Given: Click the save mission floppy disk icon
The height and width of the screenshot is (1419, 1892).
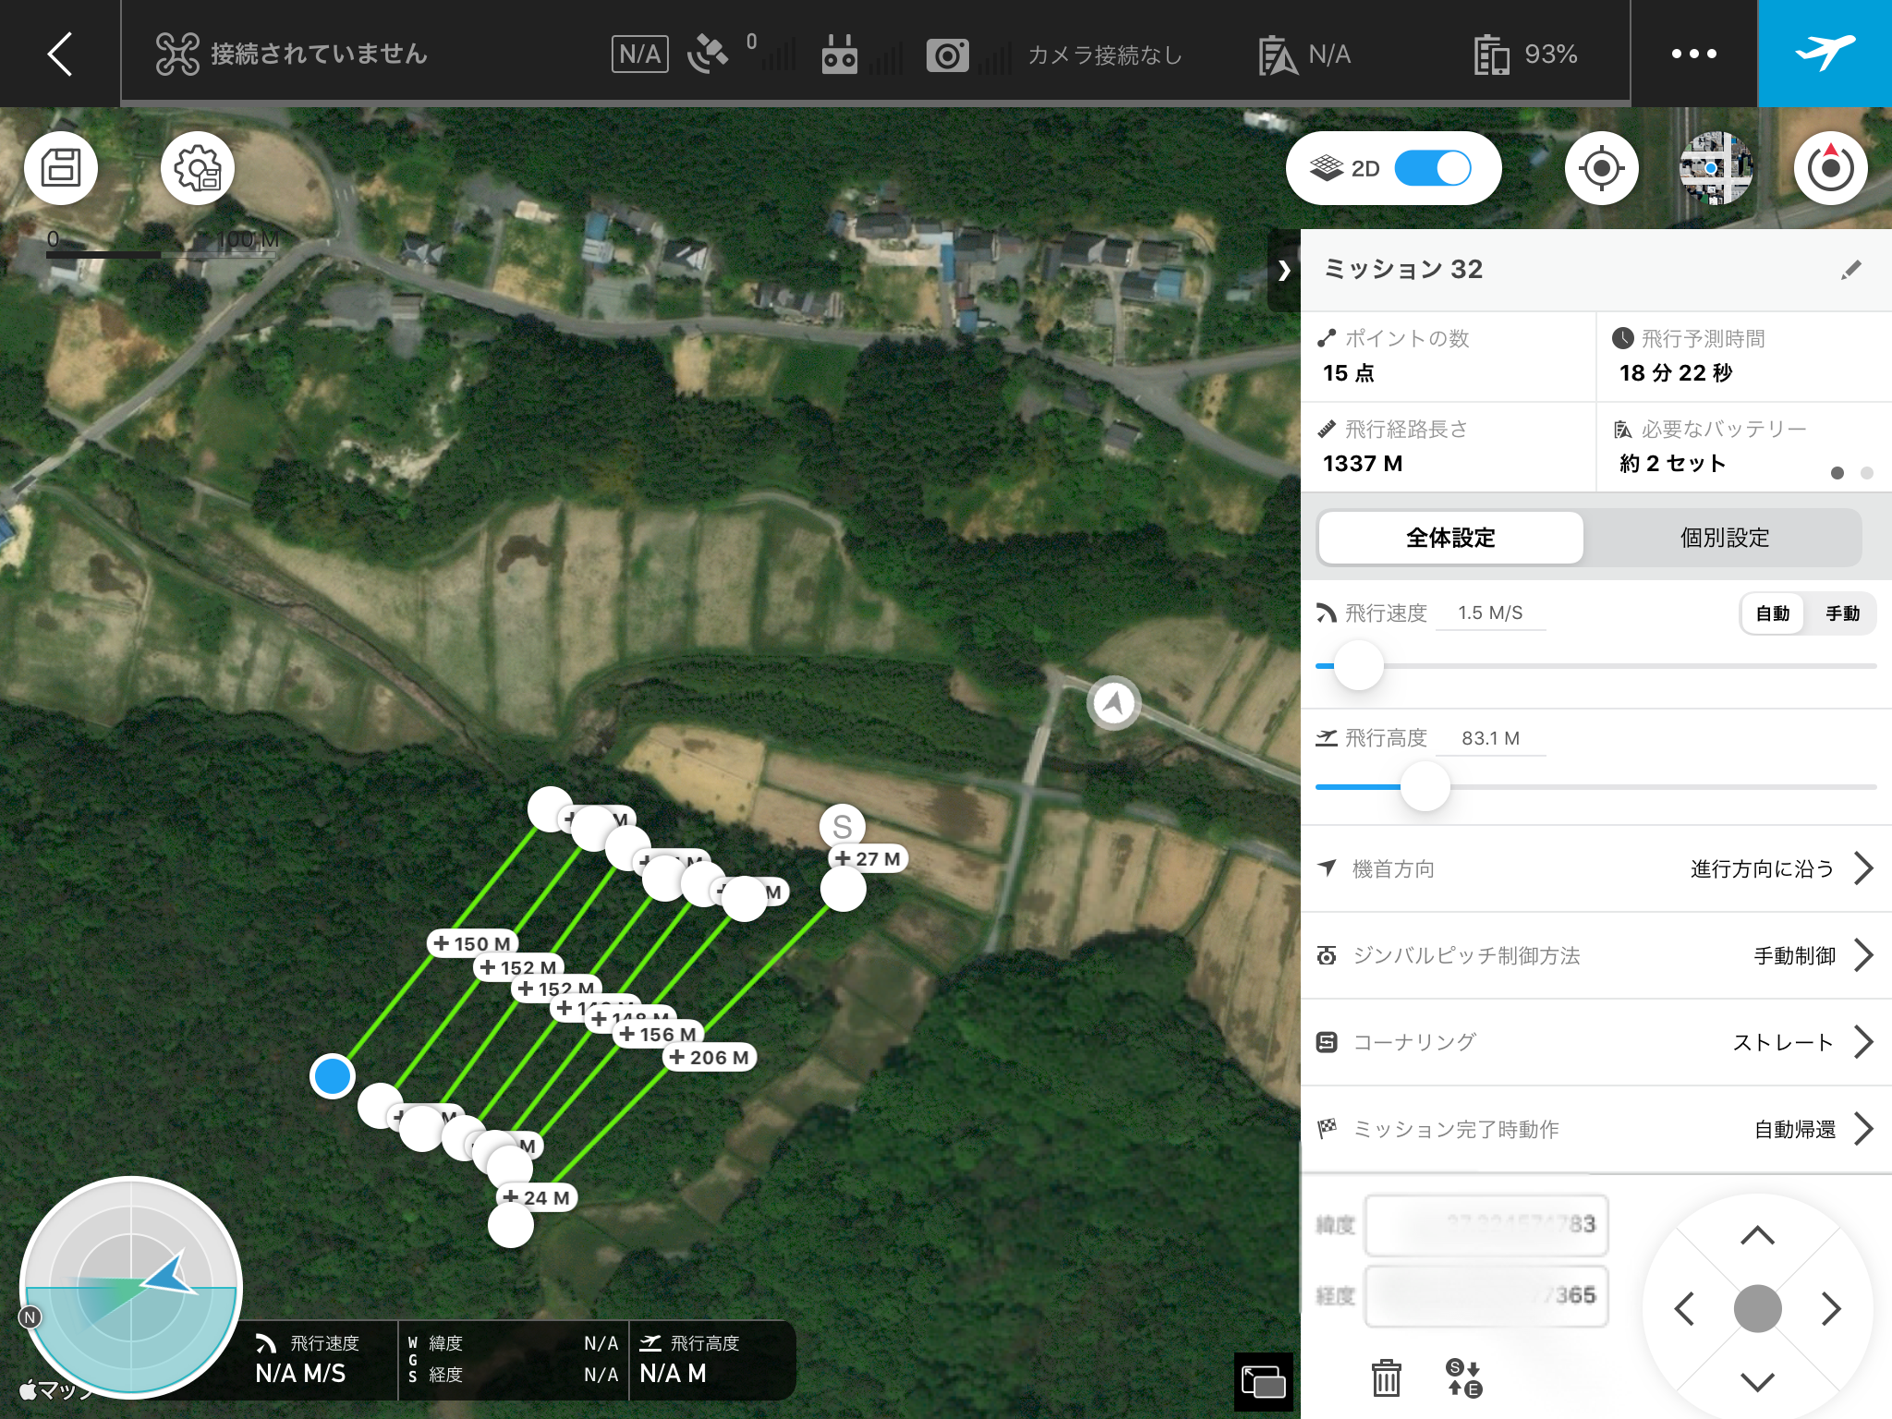Looking at the screenshot, I should click(x=61, y=168).
